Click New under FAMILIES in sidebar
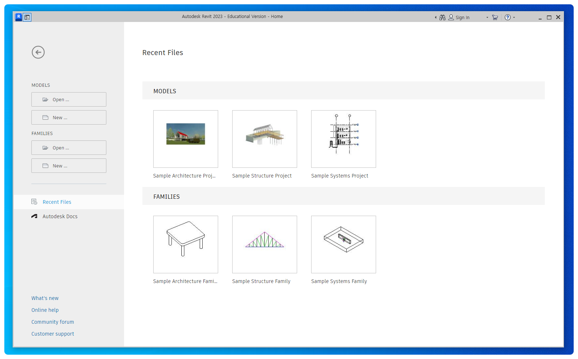The width and height of the screenshot is (578, 359). click(x=69, y=166)
